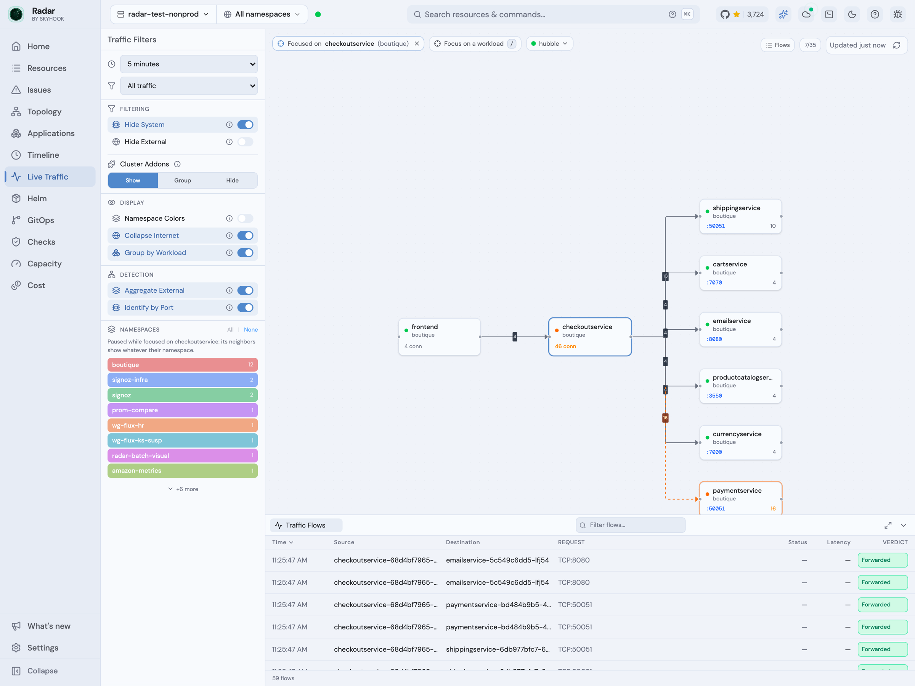Open the All namespaces selector
The width and height of the screenshot is (915, 686).
tap(262, 14)
